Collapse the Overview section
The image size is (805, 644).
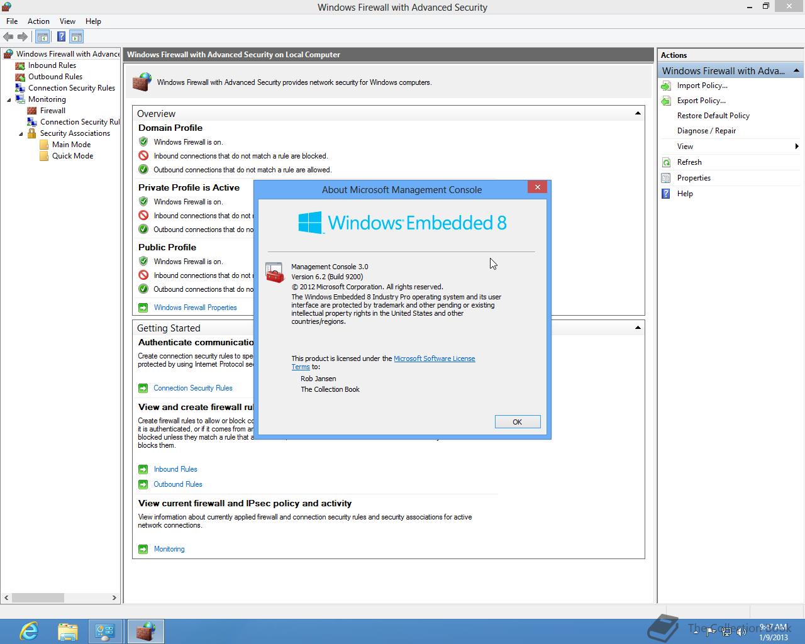coord(638,113)
